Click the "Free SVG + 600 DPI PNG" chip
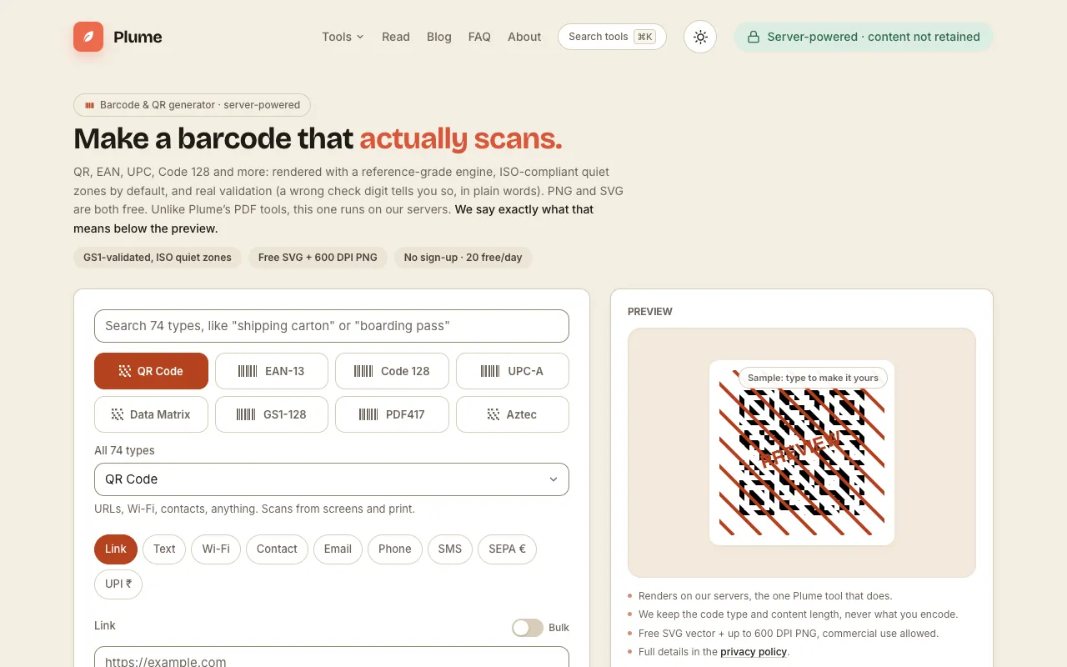The height and width of the screenshot is (667, 1067). click(x=318, y=258)
